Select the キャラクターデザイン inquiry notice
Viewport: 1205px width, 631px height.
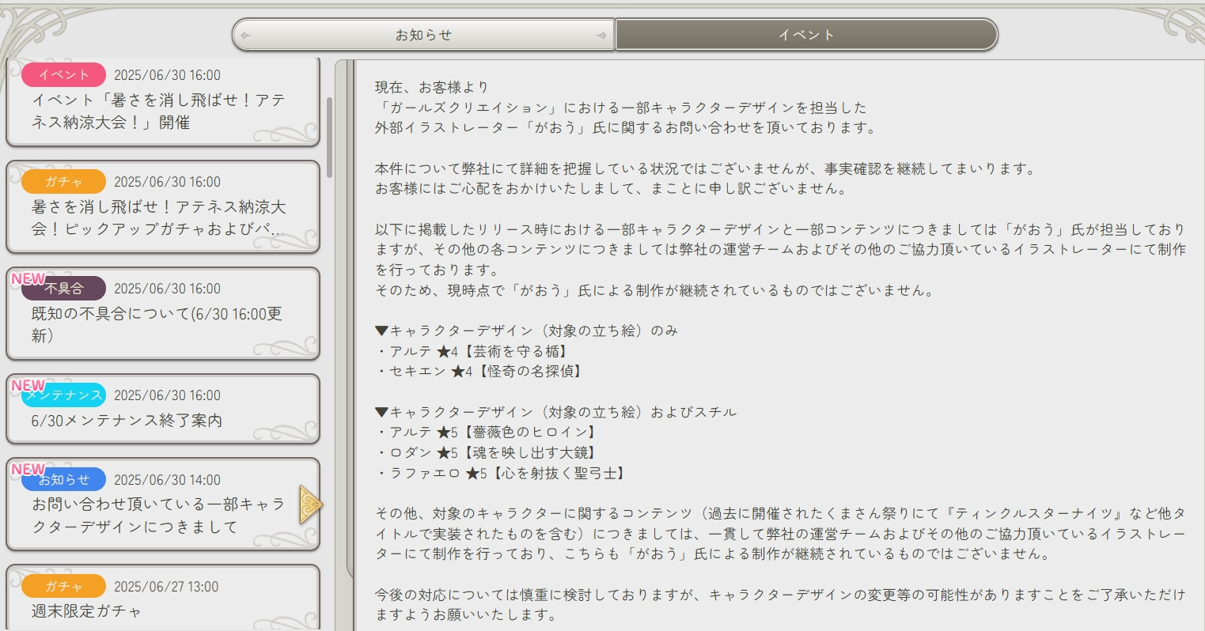(x=158, y=516)
